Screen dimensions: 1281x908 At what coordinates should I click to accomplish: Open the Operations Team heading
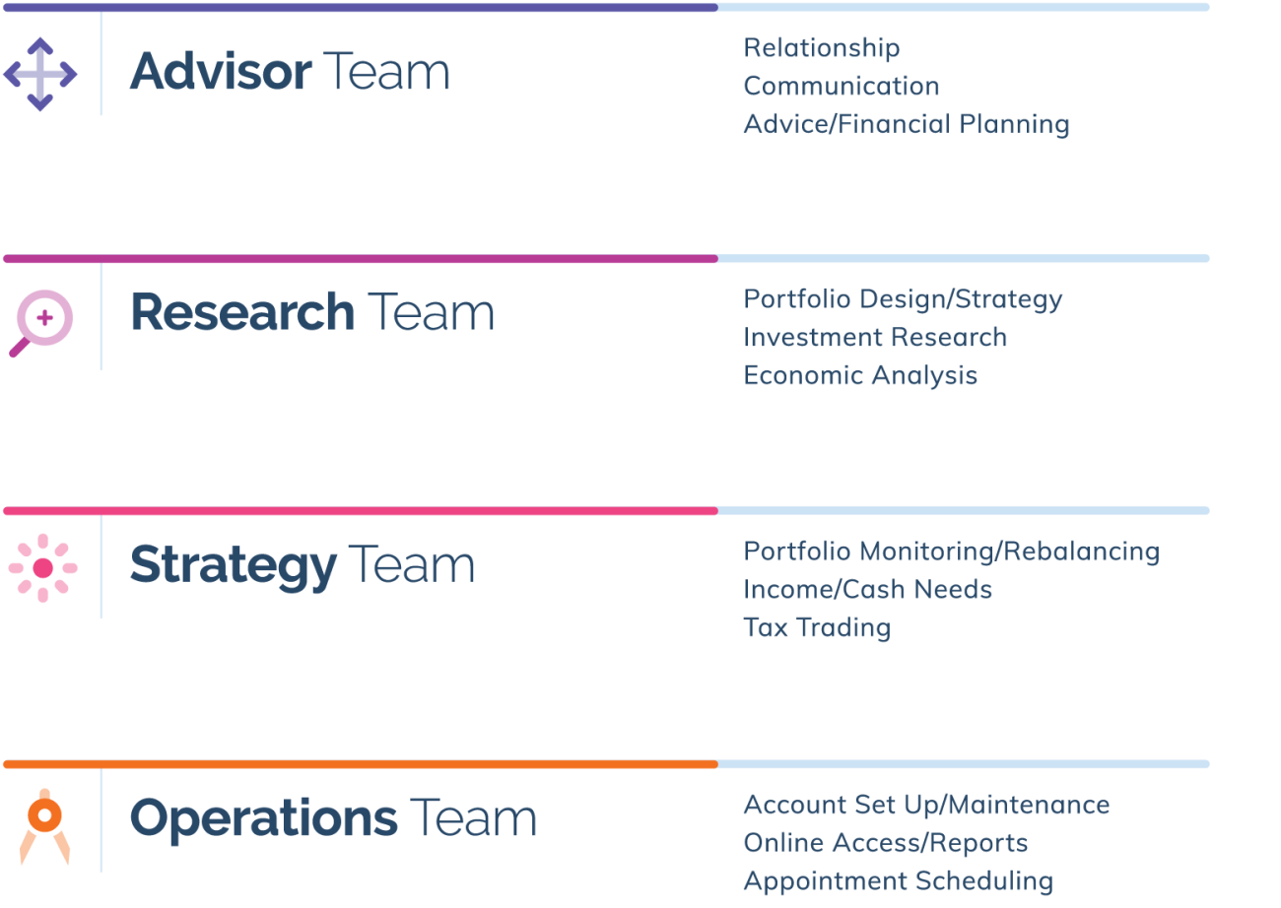[333, 820]
